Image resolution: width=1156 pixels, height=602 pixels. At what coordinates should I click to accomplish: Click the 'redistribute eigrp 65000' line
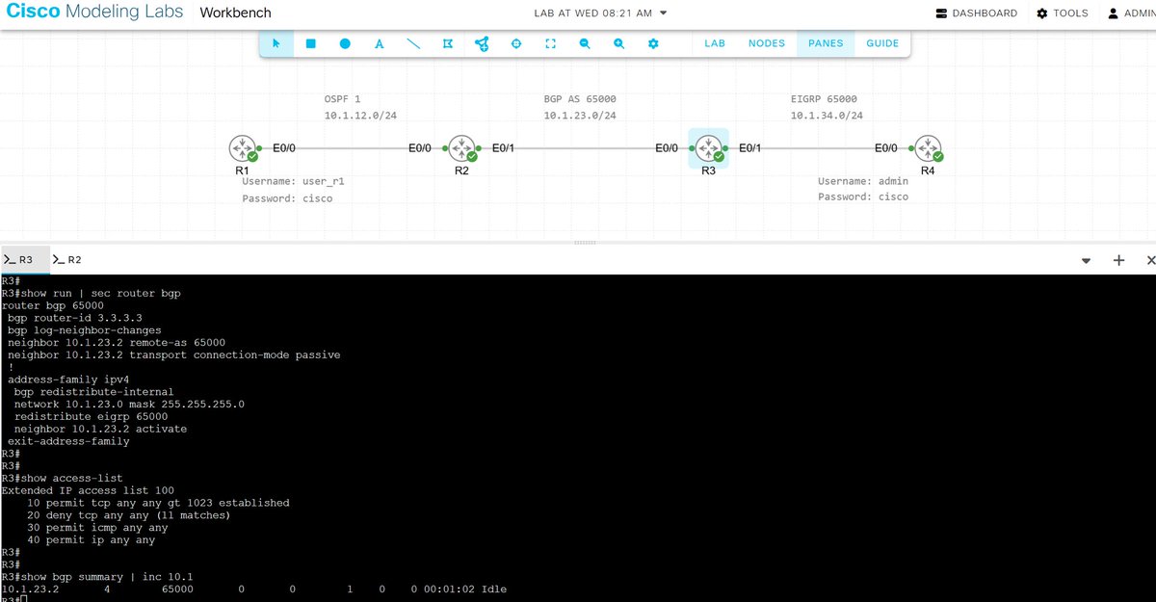(x=92, y=416)
